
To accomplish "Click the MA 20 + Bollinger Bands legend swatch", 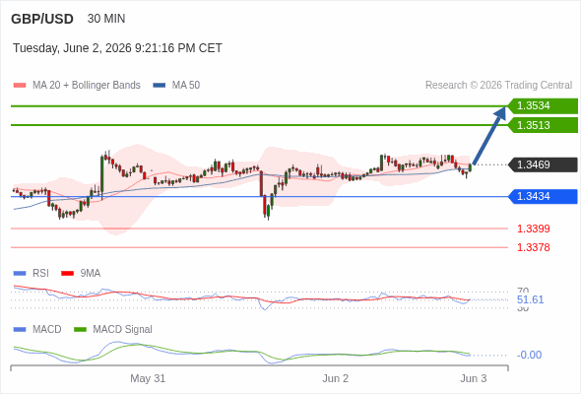I will point(20,86).
